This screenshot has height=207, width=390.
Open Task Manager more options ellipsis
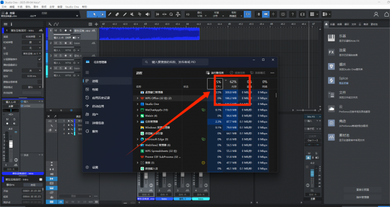coord(272,73)
